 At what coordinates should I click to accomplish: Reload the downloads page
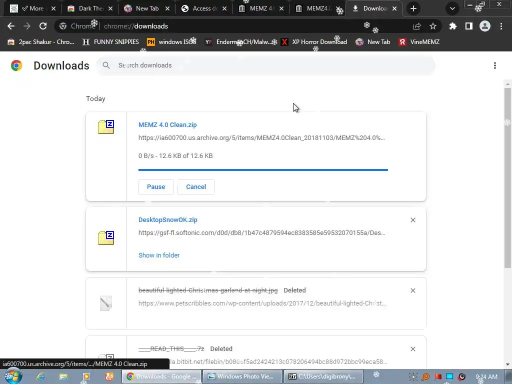tap(43, 26)
